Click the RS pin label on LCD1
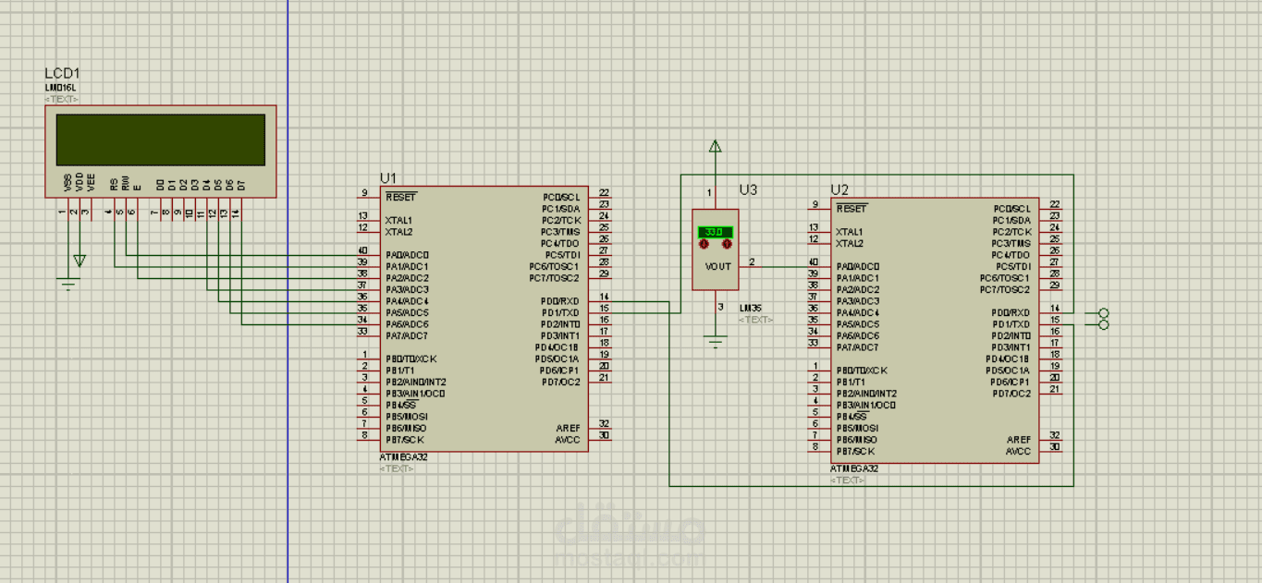 point(114,184)
